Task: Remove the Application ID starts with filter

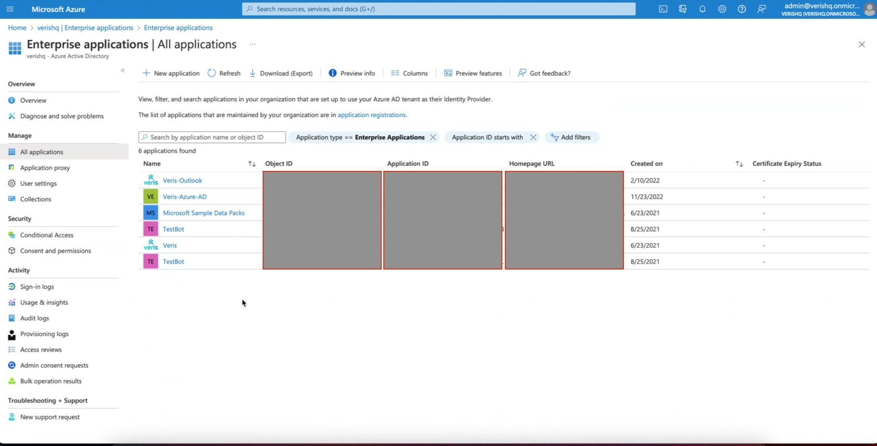Action: [533, 138]
